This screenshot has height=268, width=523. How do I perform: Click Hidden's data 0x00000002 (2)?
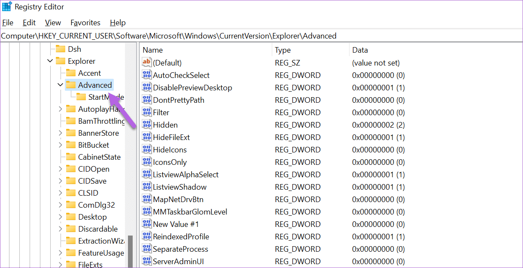tap(379, 125)
